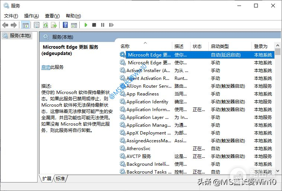Select the ActiveX Installer service
The image size is (282, 191).
pos(197,71)
